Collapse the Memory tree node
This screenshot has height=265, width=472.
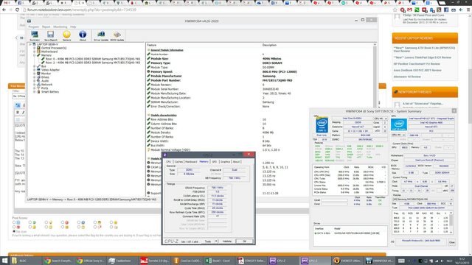pyautogui.click(x=35, y=55)
